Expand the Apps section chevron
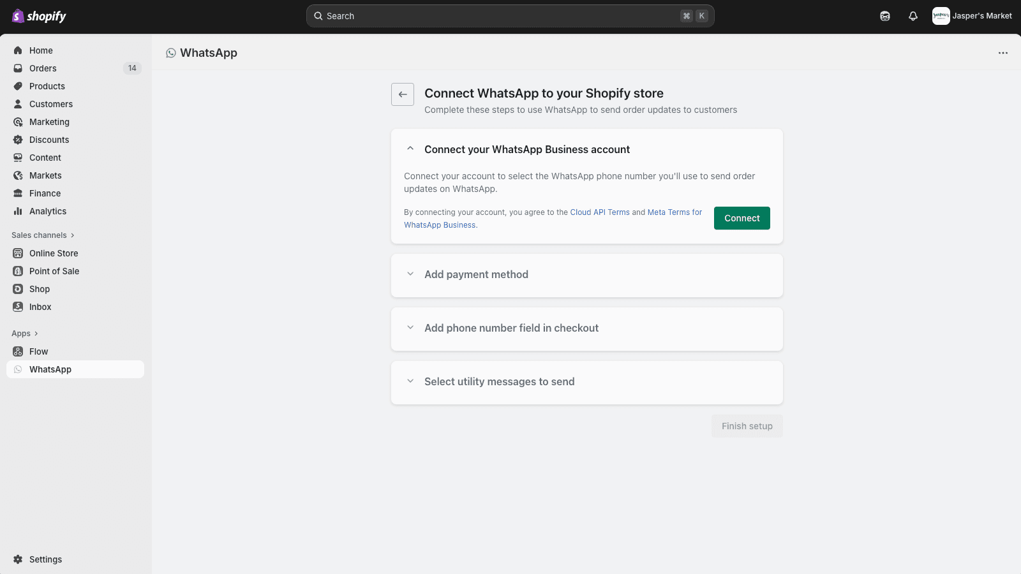 coord(36,334)
